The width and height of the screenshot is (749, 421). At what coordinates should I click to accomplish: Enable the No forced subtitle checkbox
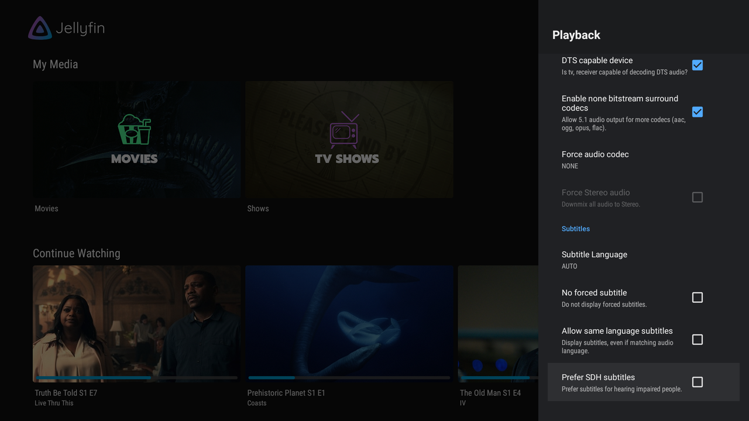(x=698, y=298)
